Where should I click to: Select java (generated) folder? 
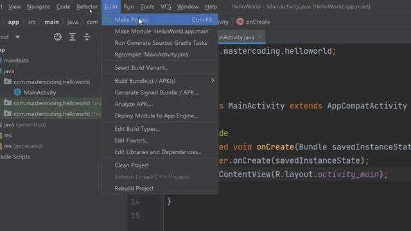pyautogui.click(x=24, y=125)
